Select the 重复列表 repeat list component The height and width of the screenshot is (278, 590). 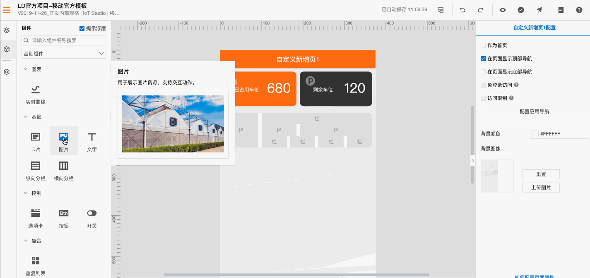point(36,266)
